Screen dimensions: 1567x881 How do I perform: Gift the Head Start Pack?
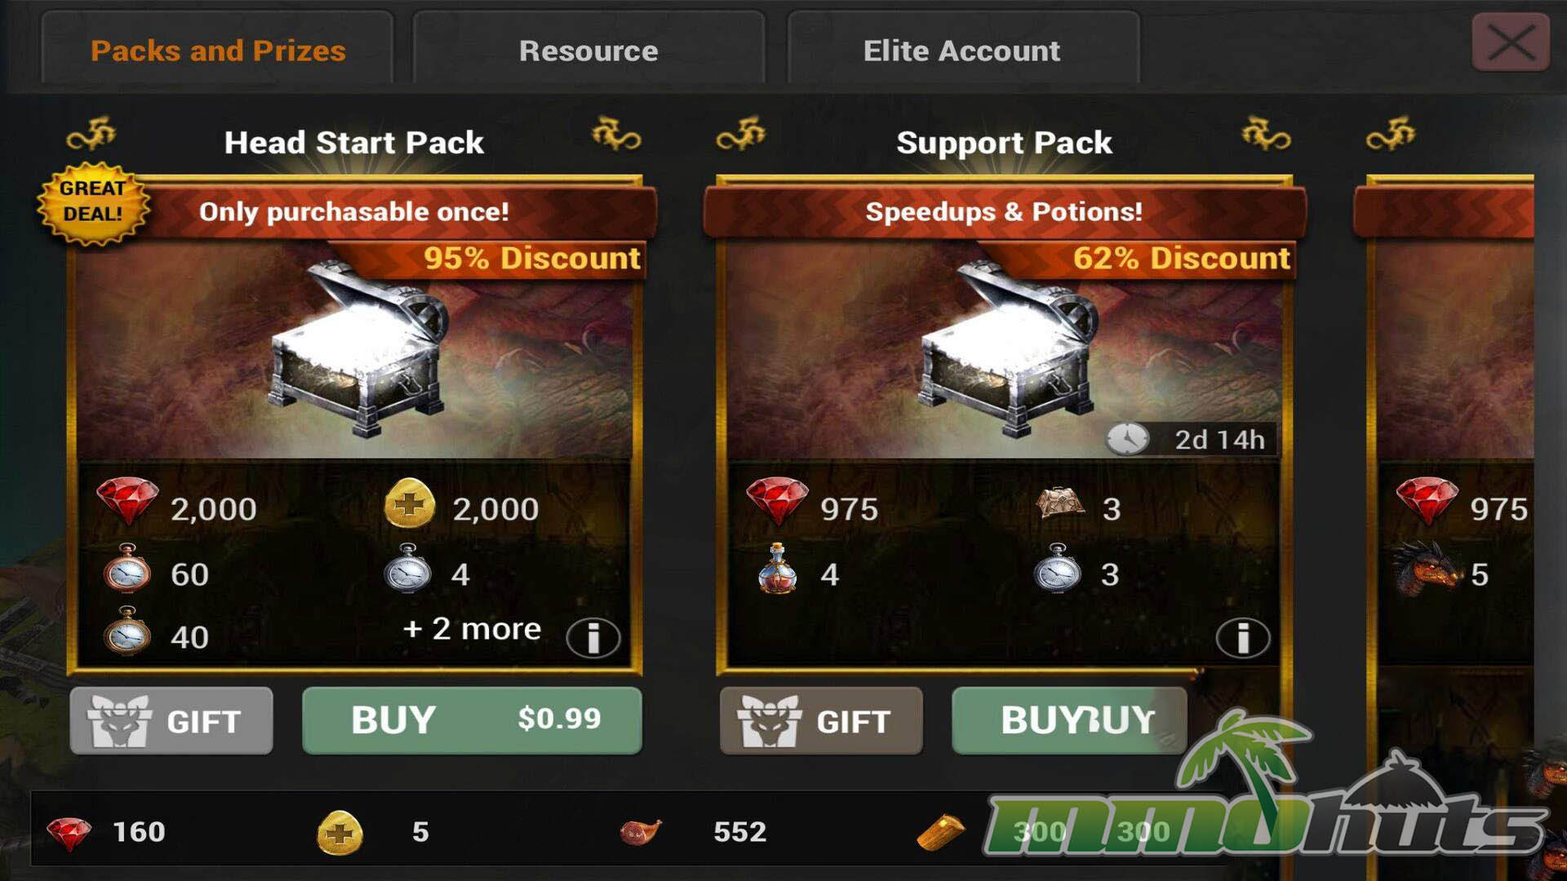point(171,719)
